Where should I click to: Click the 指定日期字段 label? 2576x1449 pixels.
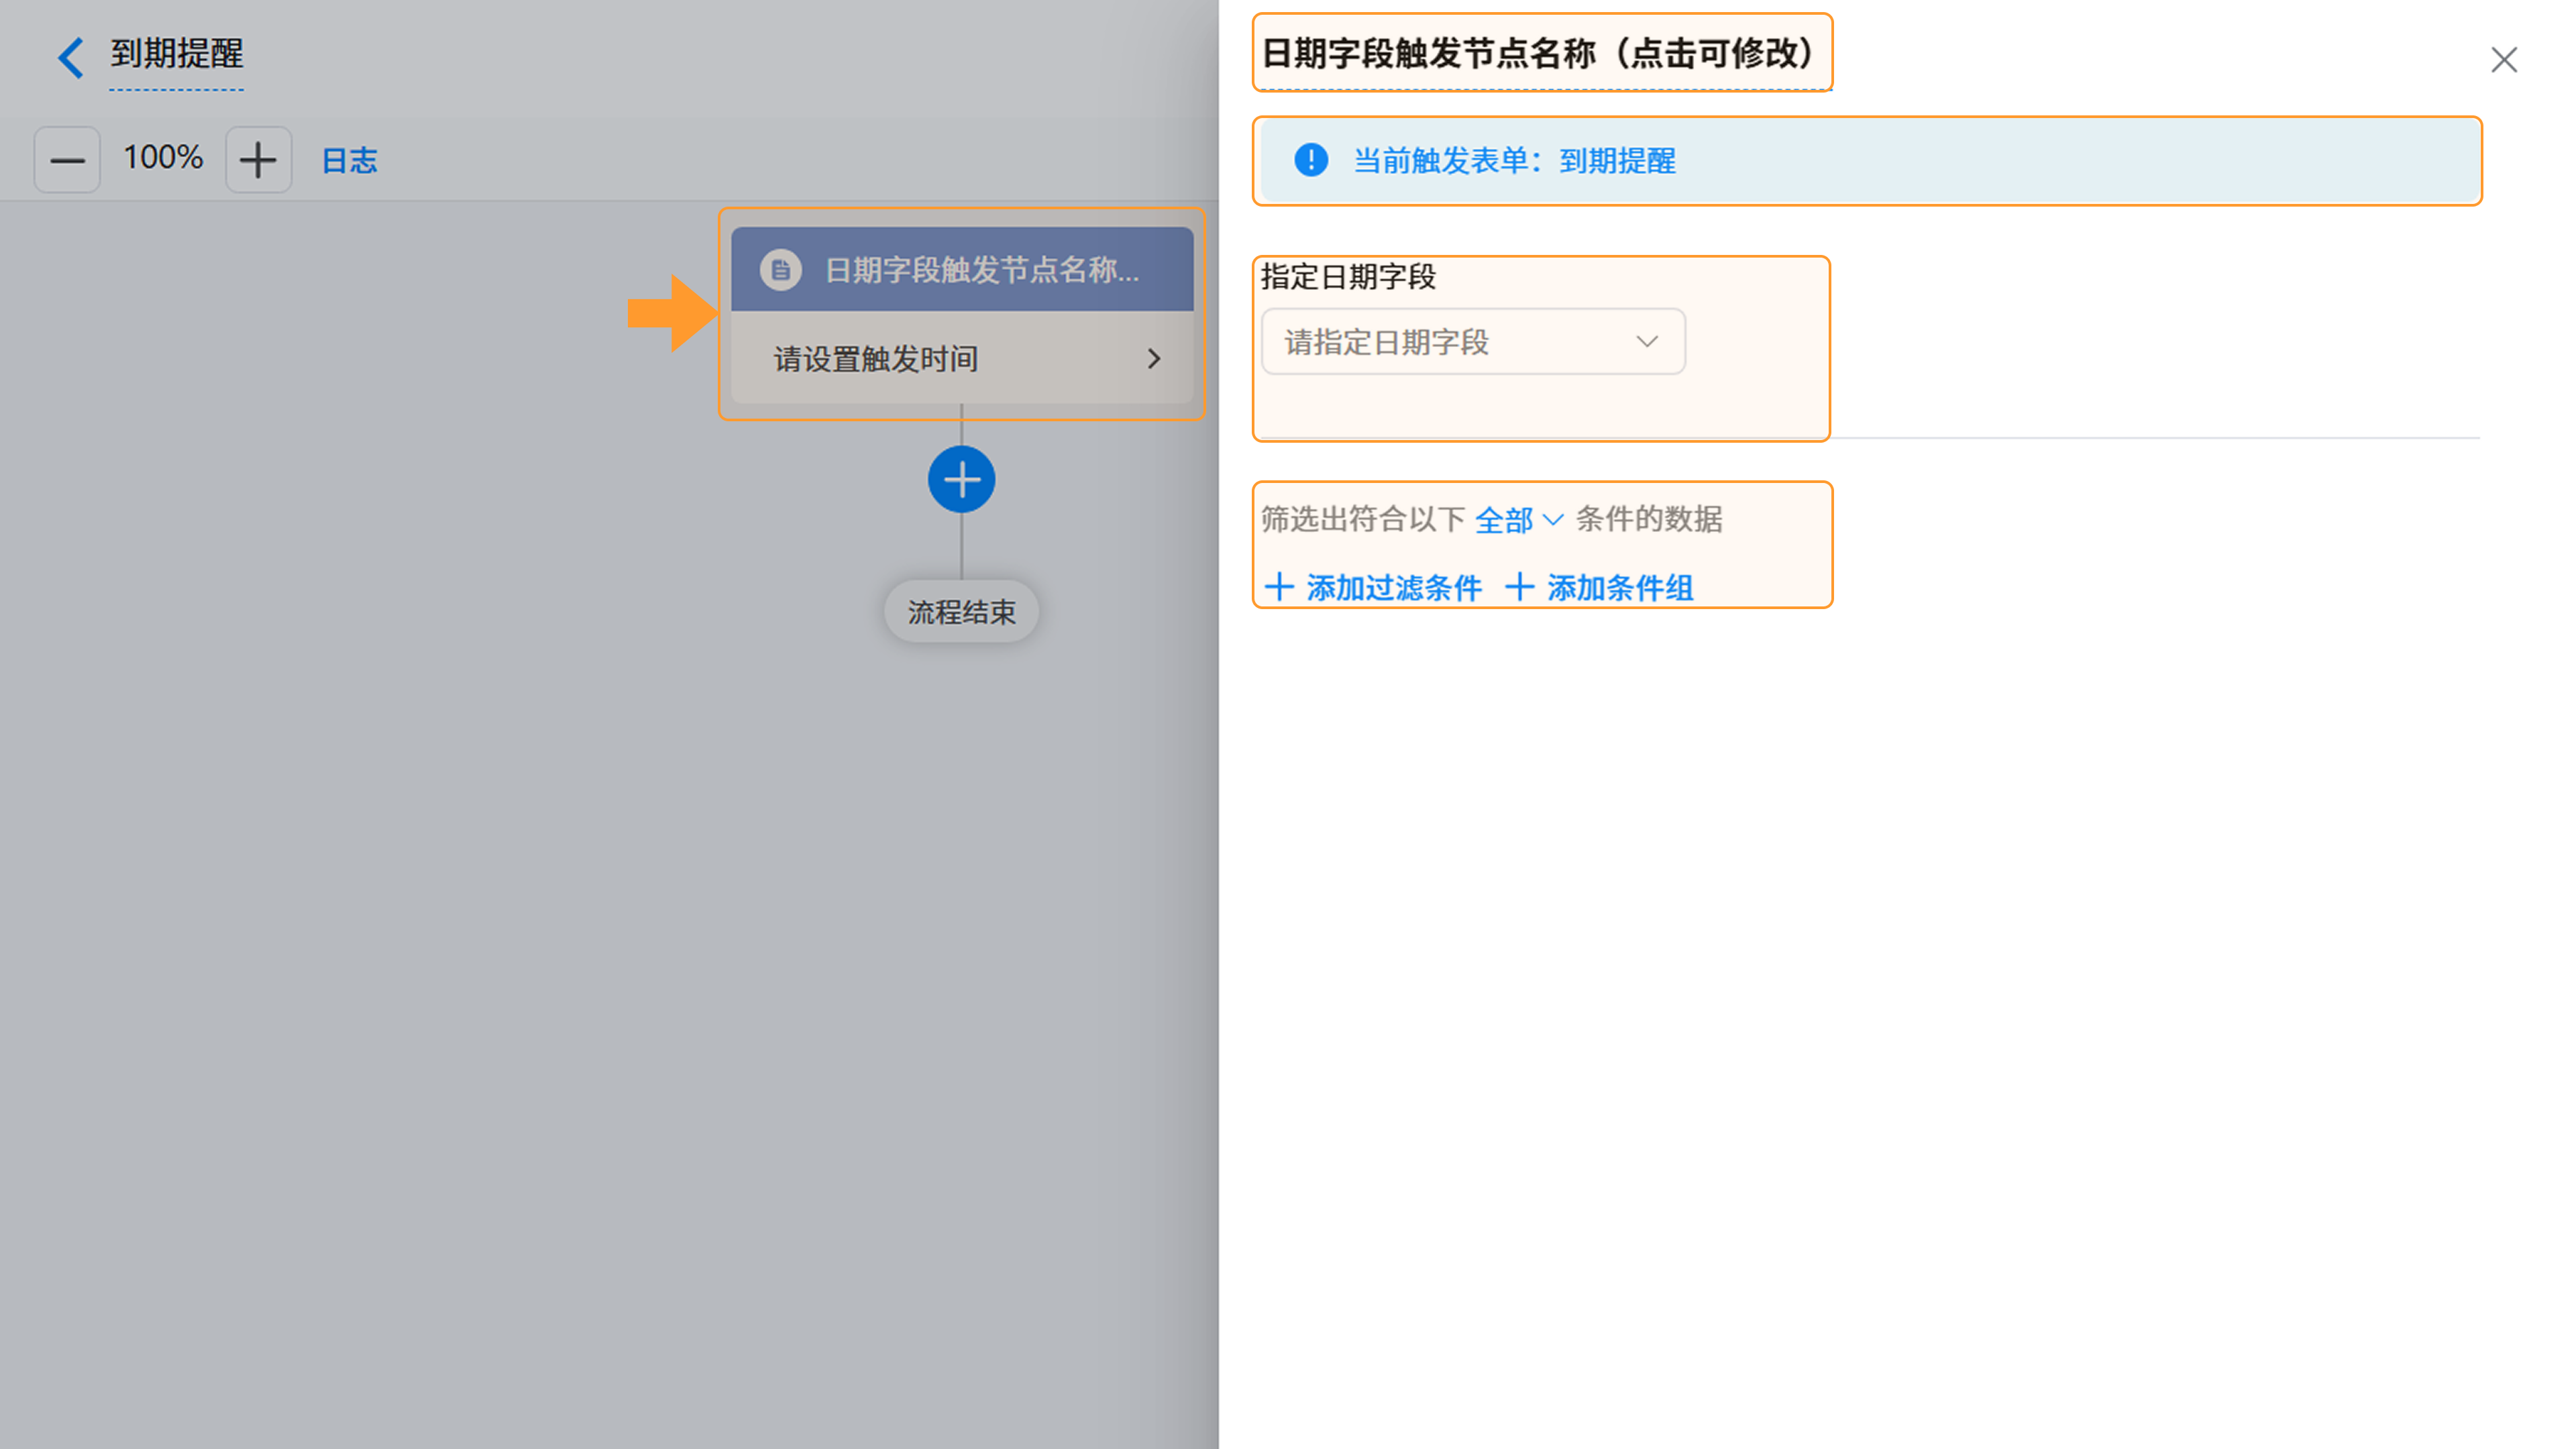pos(1348,277)
